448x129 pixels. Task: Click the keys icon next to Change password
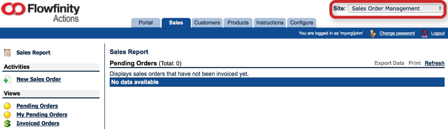pos(373,33)
